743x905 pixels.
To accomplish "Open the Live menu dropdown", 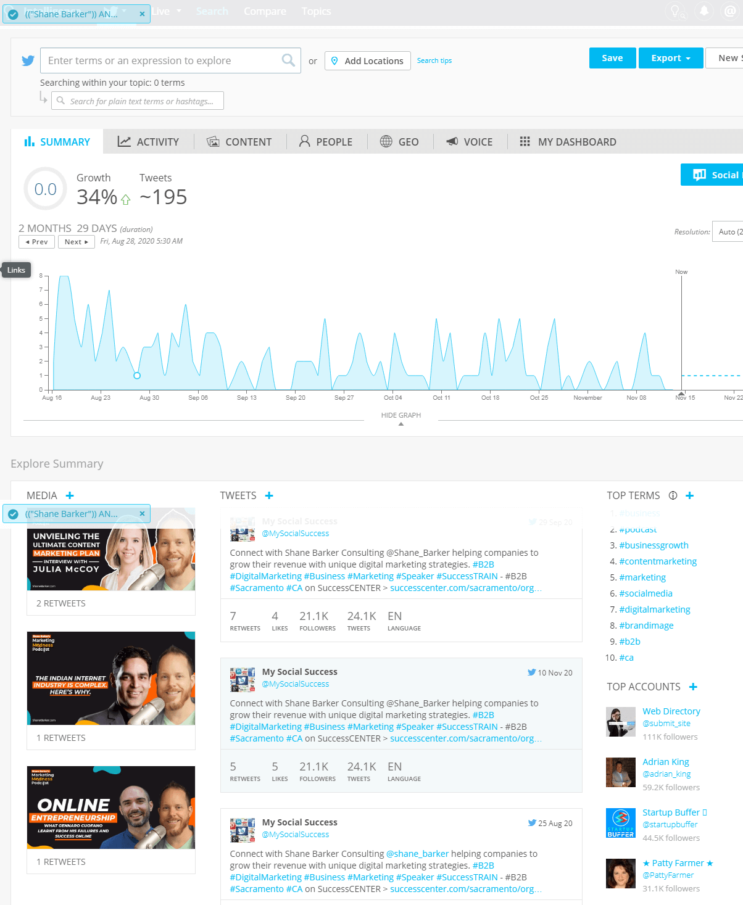I will coord(167,11).
